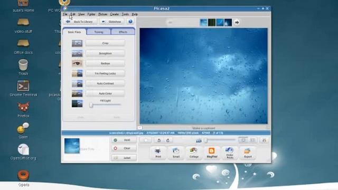Apply Auto Contrast
338x190 pixels.
105,83
